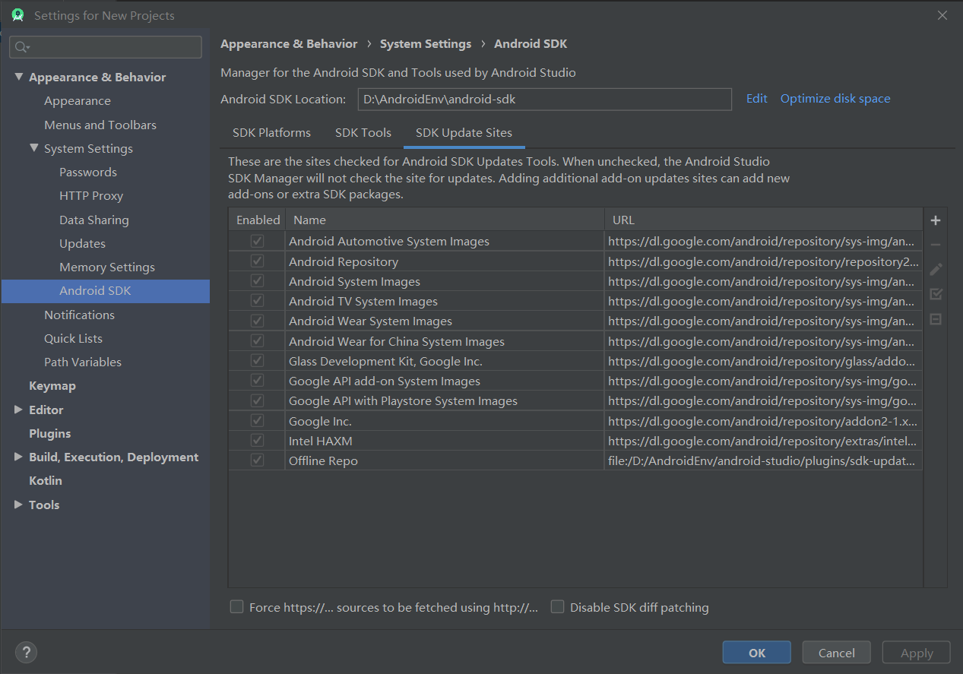Close the Settings for New Projects dialog
The height and width of the screenshot is (674, 963).
pyautogui.click(x=942, y=15)
